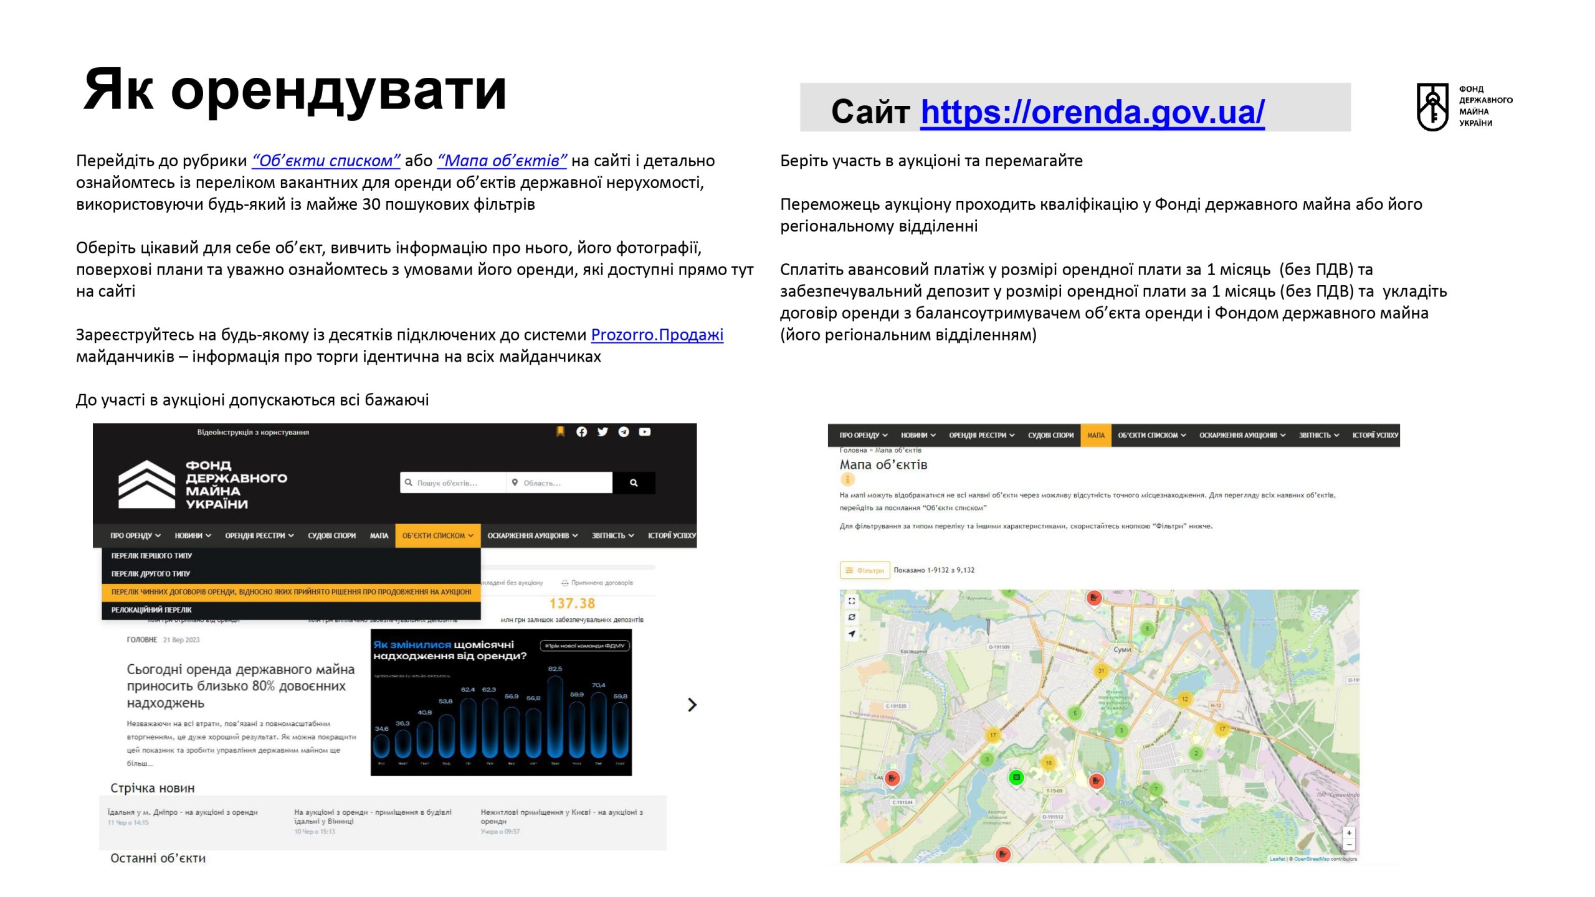The image size is (1595, 897).
Task: Open the OpenStreetMap attribution link
Action: (x=1312, y=859)
